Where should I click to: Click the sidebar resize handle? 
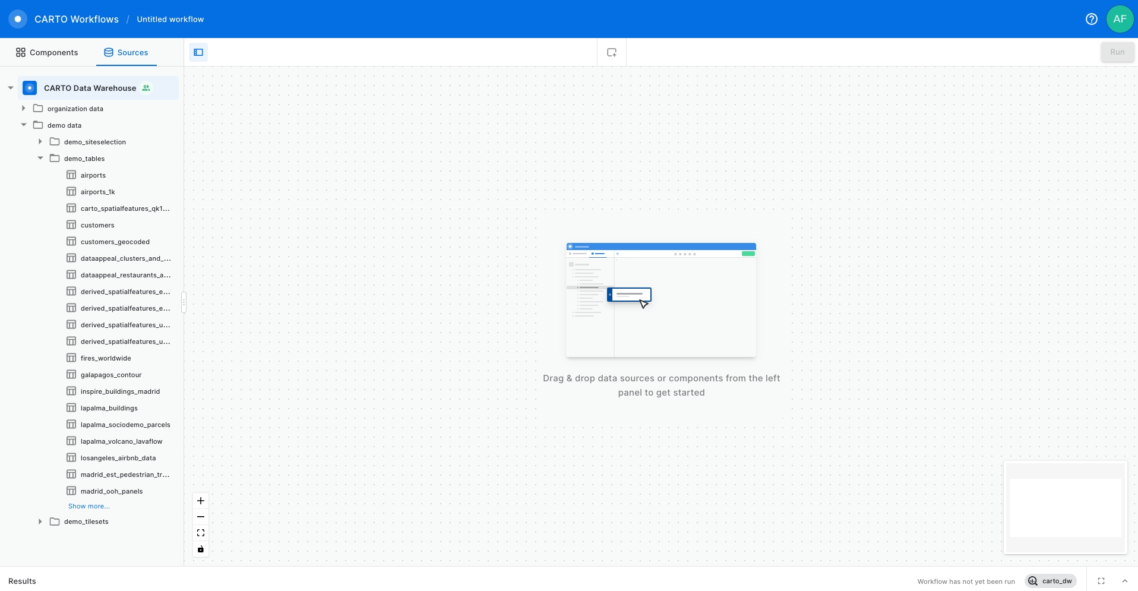[184, 302]
